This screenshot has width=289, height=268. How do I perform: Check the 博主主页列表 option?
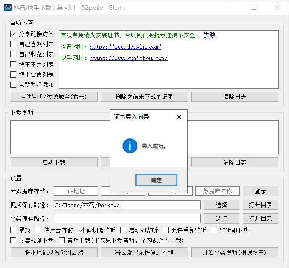[13, 64]
